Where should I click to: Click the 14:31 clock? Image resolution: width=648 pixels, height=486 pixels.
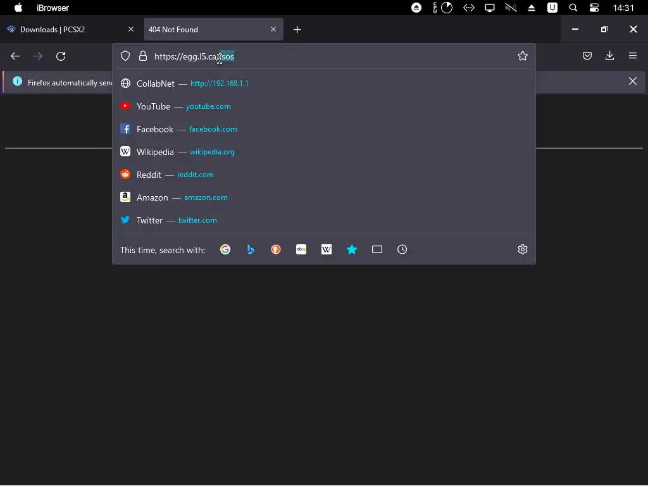click(x=623, y=8)
